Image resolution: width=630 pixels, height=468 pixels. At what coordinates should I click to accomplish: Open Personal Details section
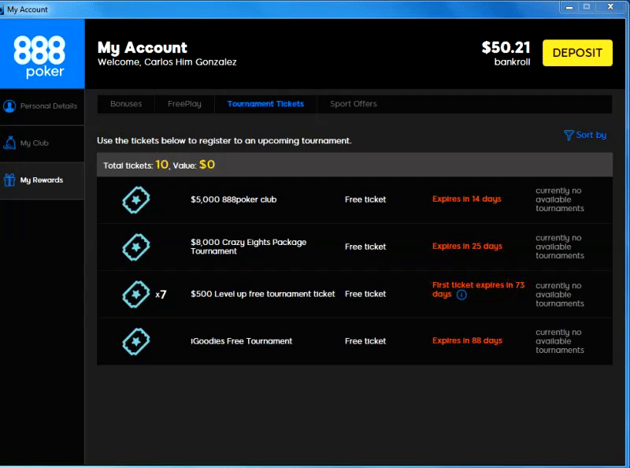click(x=43, y=106)
